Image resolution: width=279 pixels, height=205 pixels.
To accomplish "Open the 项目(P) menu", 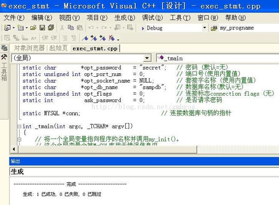I will pyautogui.click(x=97, y=18).
